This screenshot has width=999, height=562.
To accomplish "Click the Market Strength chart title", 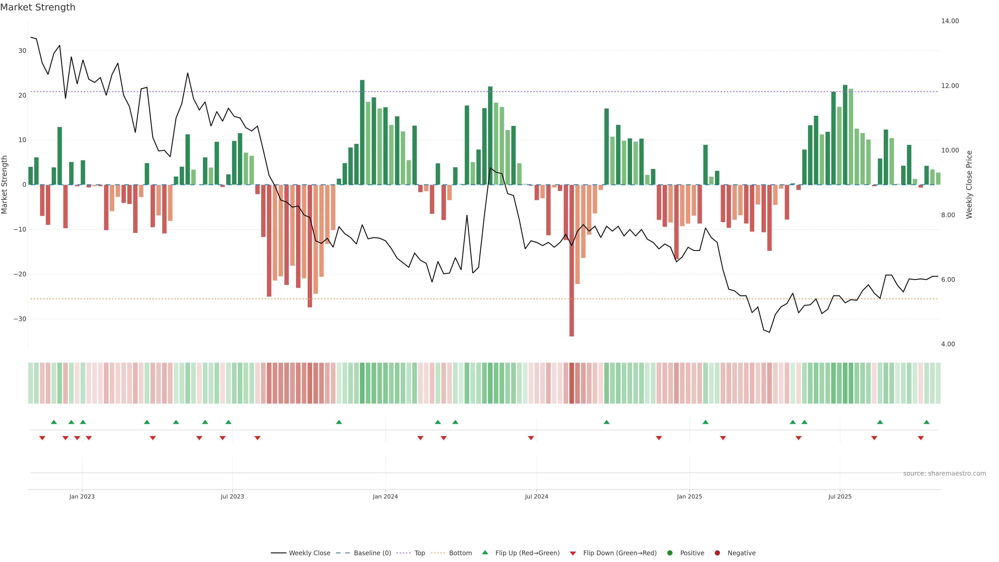I will pyautogui.click(x=38, y=7).
